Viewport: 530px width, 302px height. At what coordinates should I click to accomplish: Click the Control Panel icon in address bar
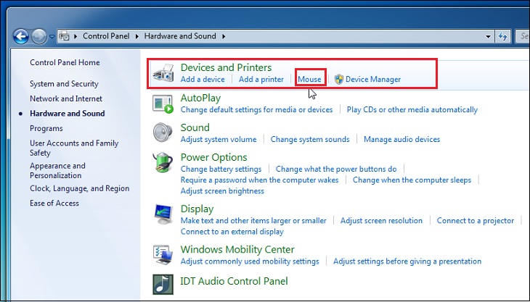coord(64,36)
